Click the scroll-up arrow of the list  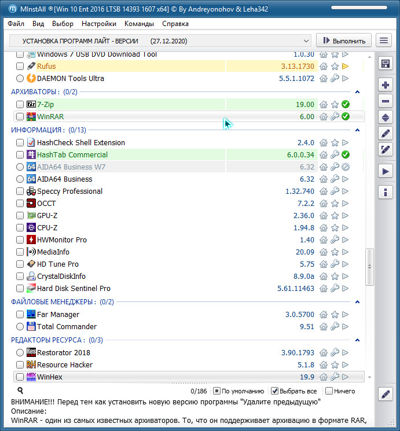(369, 57)
